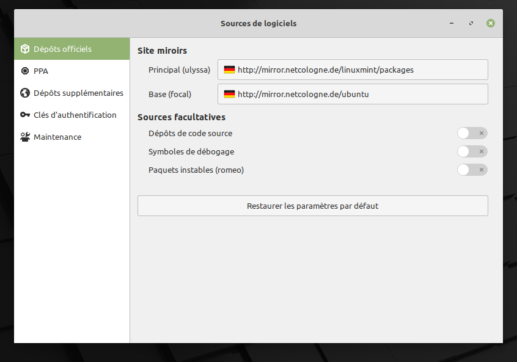Click the Maintenance tools icon
Image resolution: width=517 pixels, height=362 pixels.
pos(25,137)
